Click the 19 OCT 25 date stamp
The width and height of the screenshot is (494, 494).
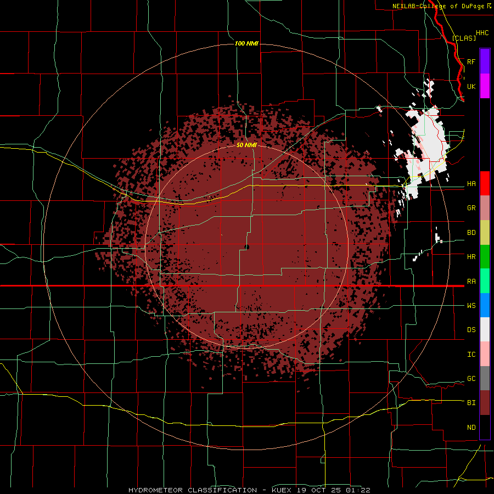tap(319, 490)
